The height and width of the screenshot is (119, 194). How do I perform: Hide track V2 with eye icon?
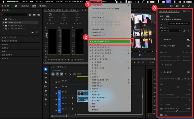click(x=66, y=87)
